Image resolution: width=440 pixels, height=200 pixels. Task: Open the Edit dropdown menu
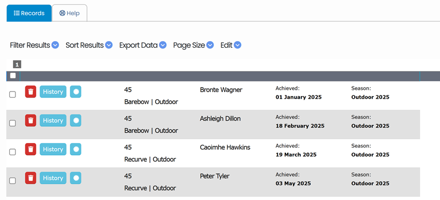tap(230, 45)
